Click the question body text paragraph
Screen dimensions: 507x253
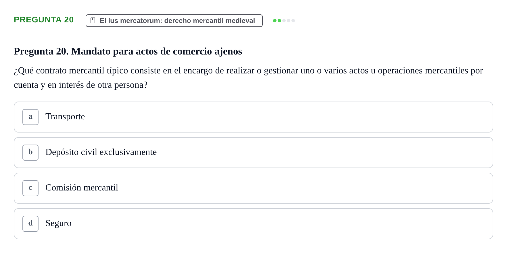click(x=248, y=78)
